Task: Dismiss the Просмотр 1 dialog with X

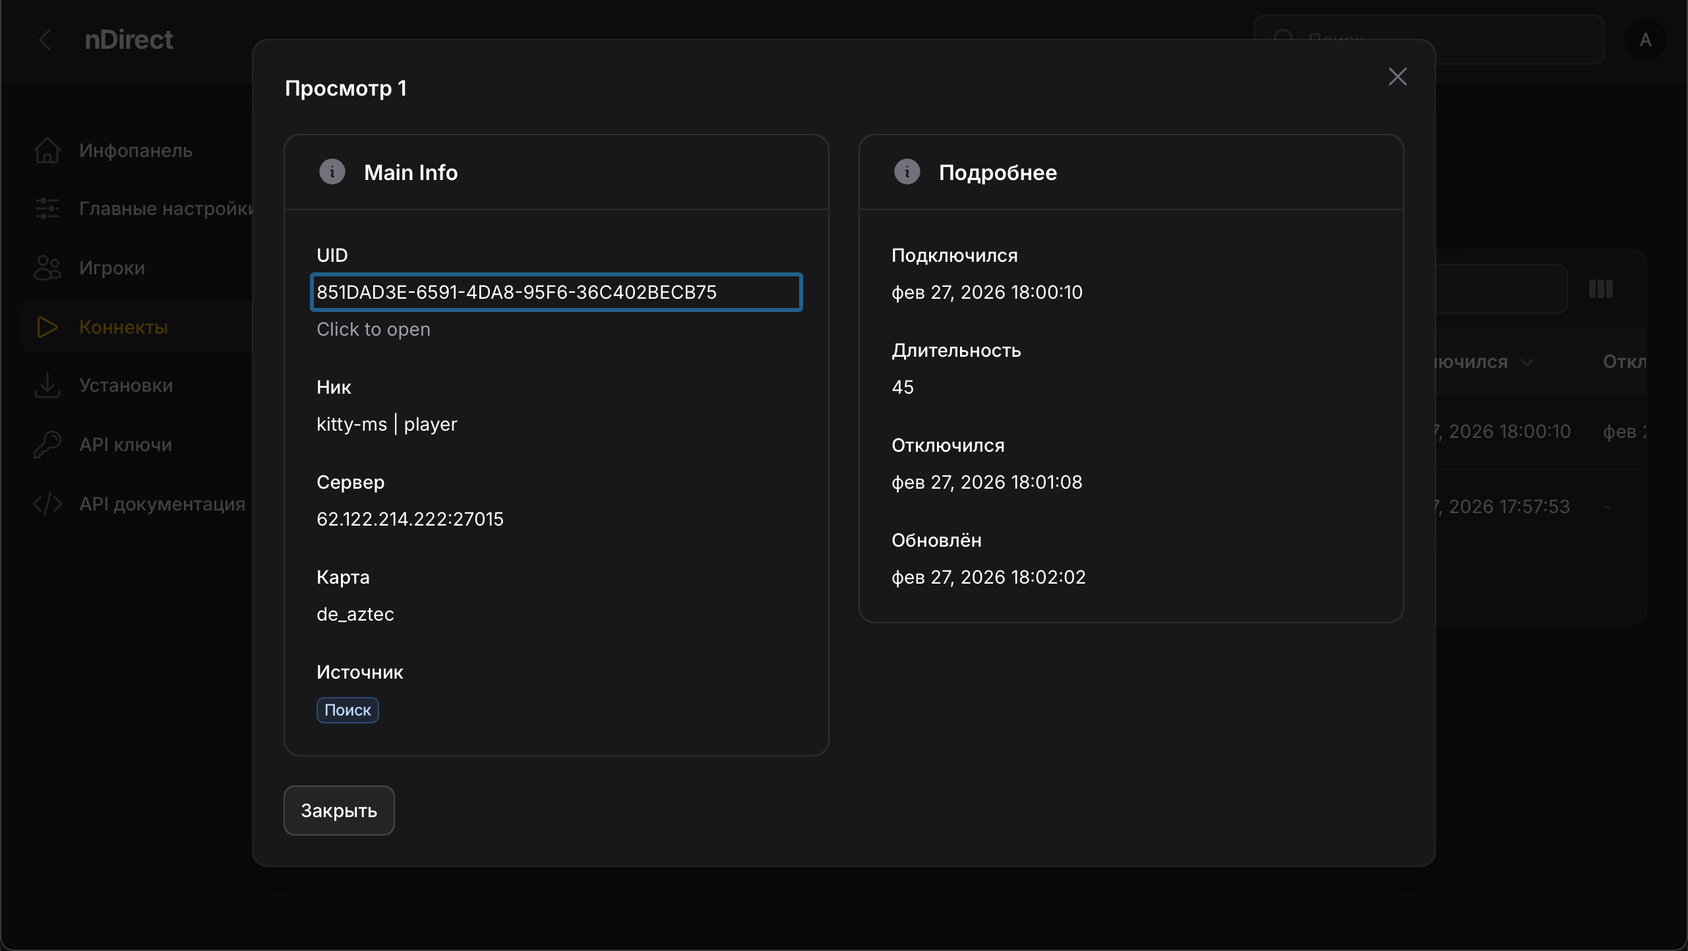Action: pos(1397,76)
